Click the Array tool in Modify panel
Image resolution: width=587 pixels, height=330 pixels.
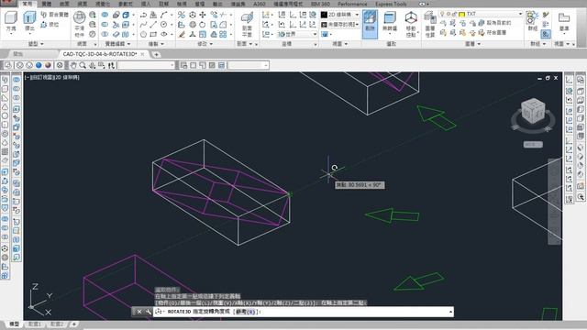(x=223, y=35)
